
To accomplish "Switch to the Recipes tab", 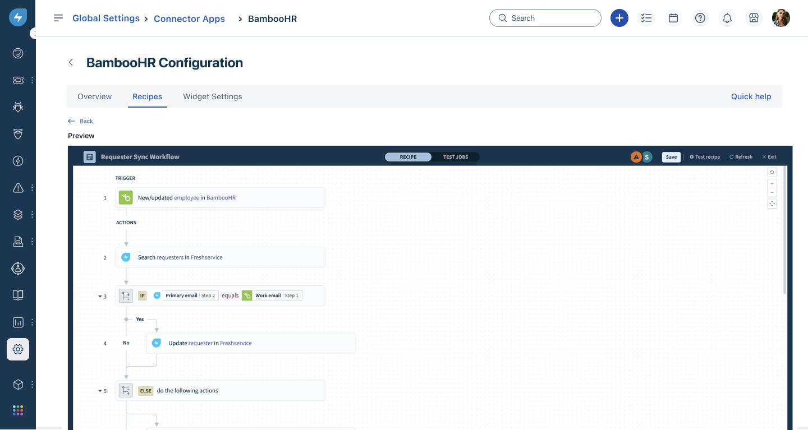I will point(148,96).
